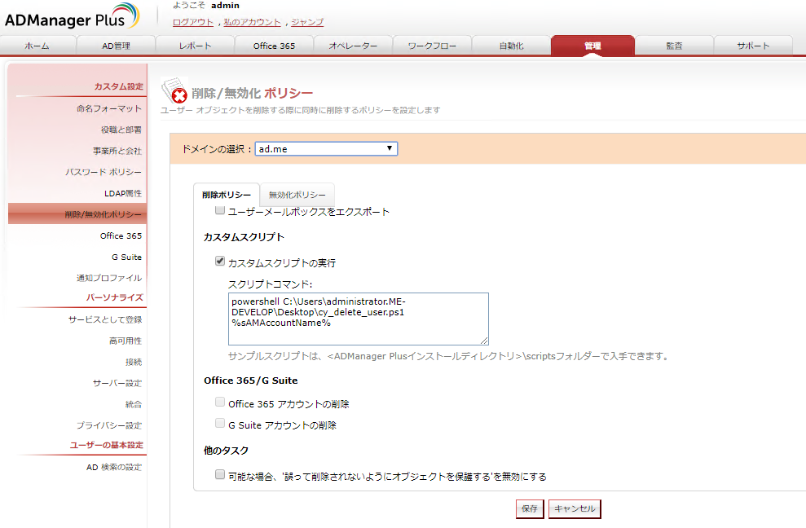The height and width of the screenshot is (528, 806).
Task: Open the オペレーター main tab
Action: pos(353,46)
